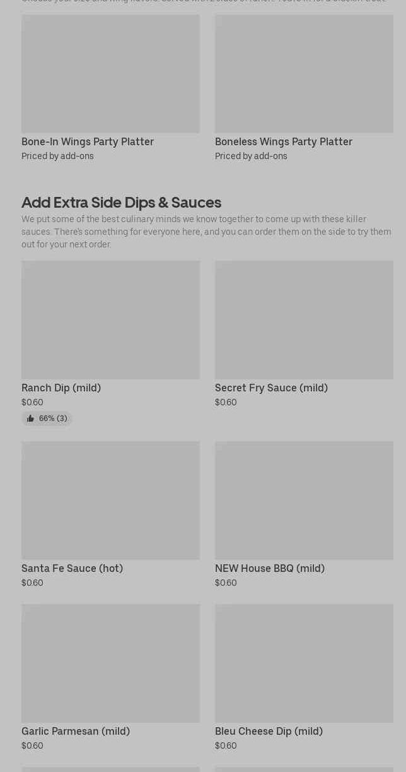Choose the Bleu Cheese Dip picture
Image resolution: width=406 pixels, height=772 pixels.
coord(304,663)
